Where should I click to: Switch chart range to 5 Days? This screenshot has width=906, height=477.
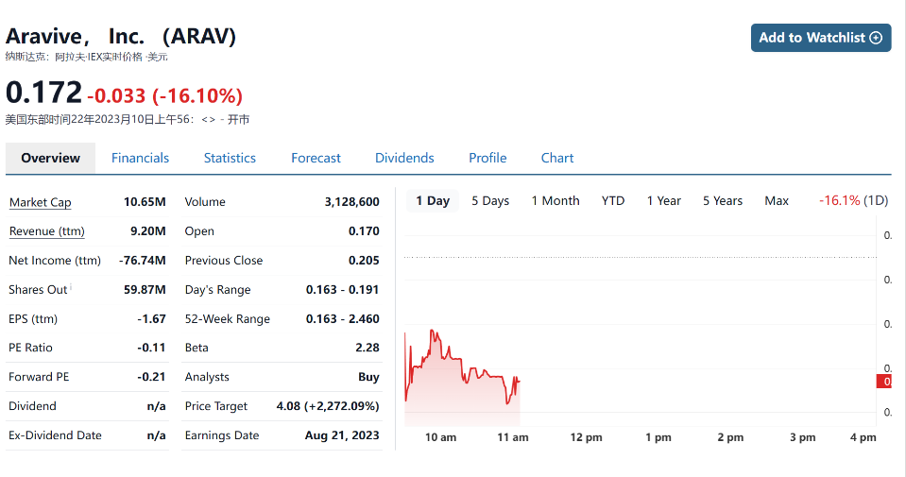pos(490,200)
